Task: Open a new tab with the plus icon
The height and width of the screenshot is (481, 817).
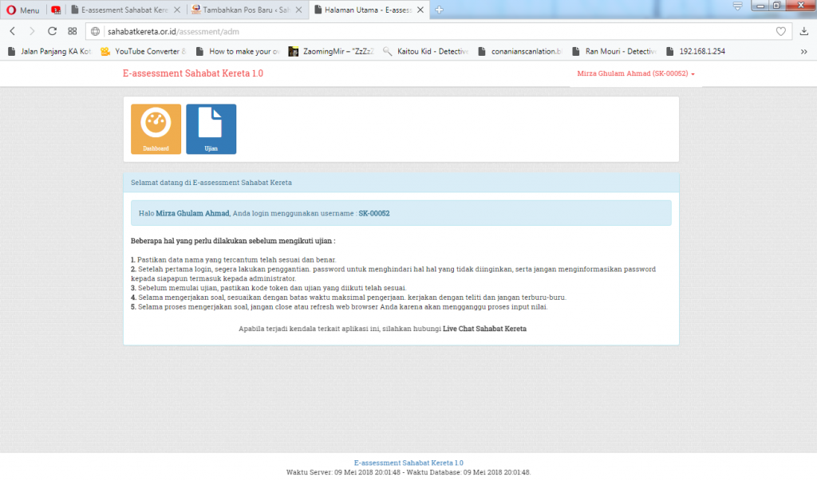Action: [x=441, y=10]
